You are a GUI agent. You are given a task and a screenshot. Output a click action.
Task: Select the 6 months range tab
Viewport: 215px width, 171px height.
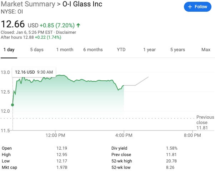93,50
